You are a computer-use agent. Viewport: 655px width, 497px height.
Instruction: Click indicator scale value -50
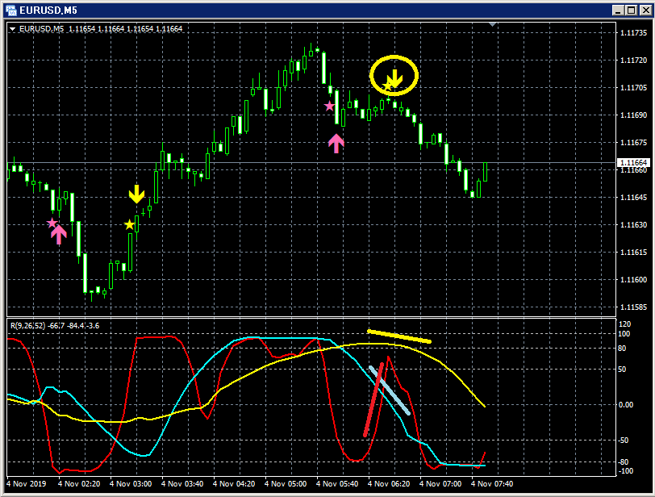tap(624, 441)
